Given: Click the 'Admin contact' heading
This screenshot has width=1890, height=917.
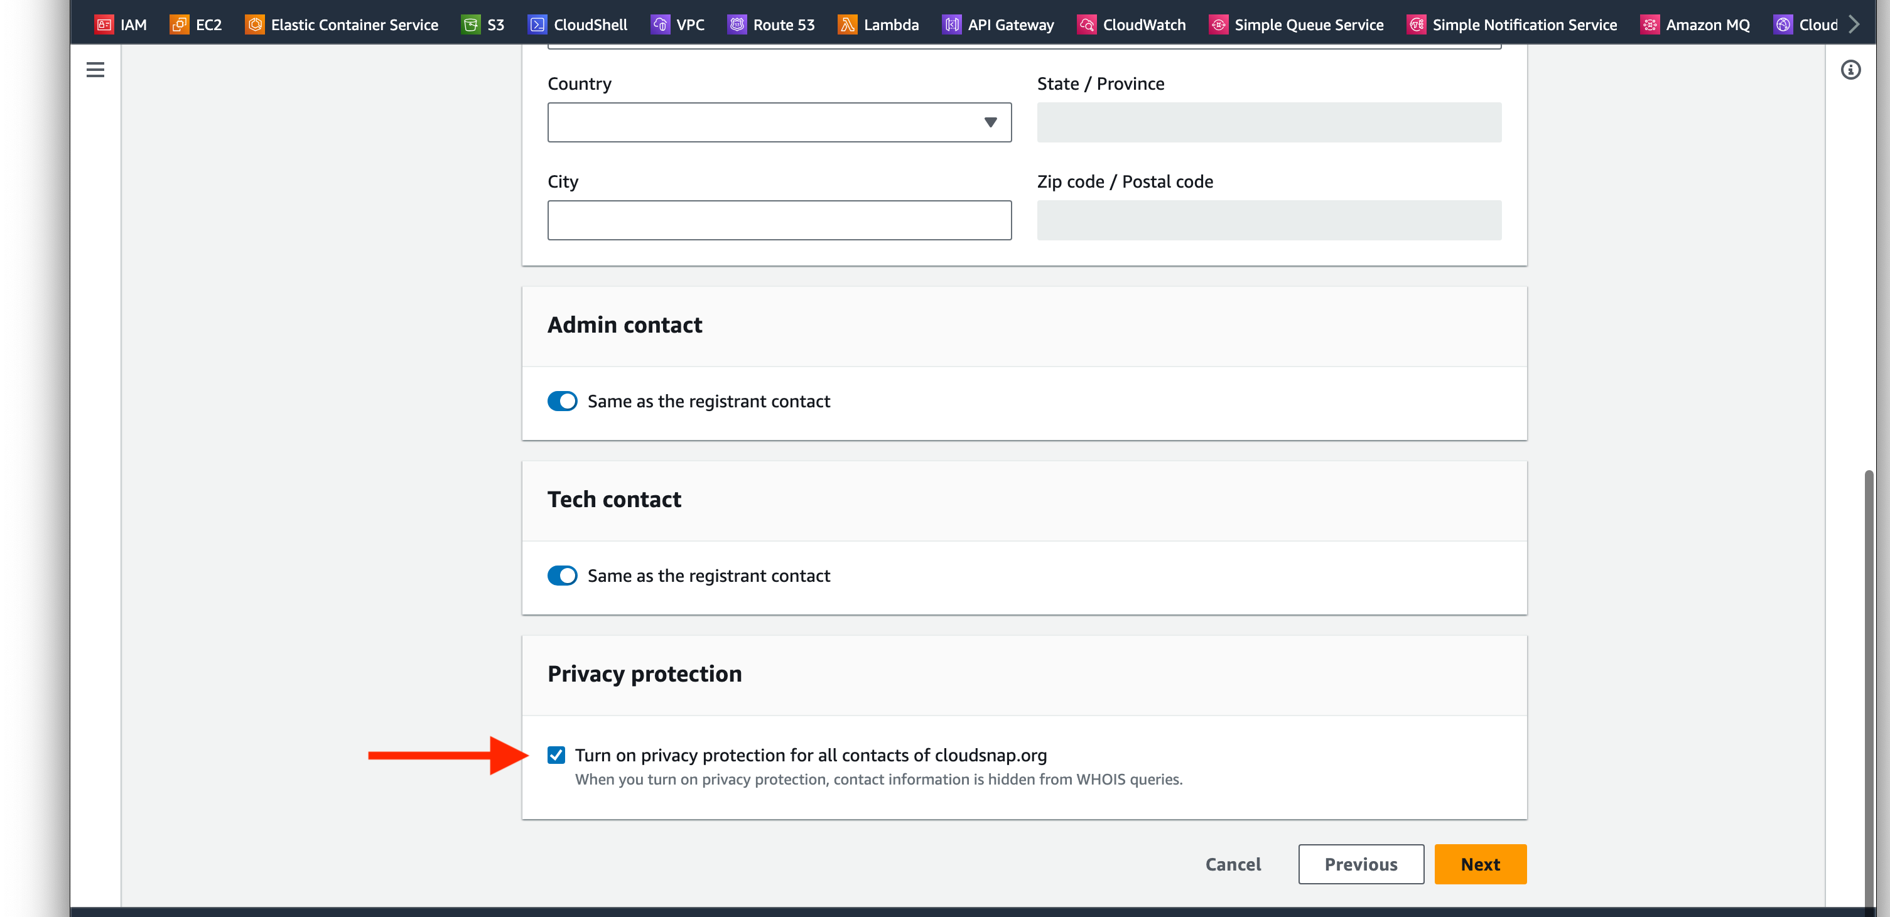Looking at the screenshot, I should pos(624,324).
